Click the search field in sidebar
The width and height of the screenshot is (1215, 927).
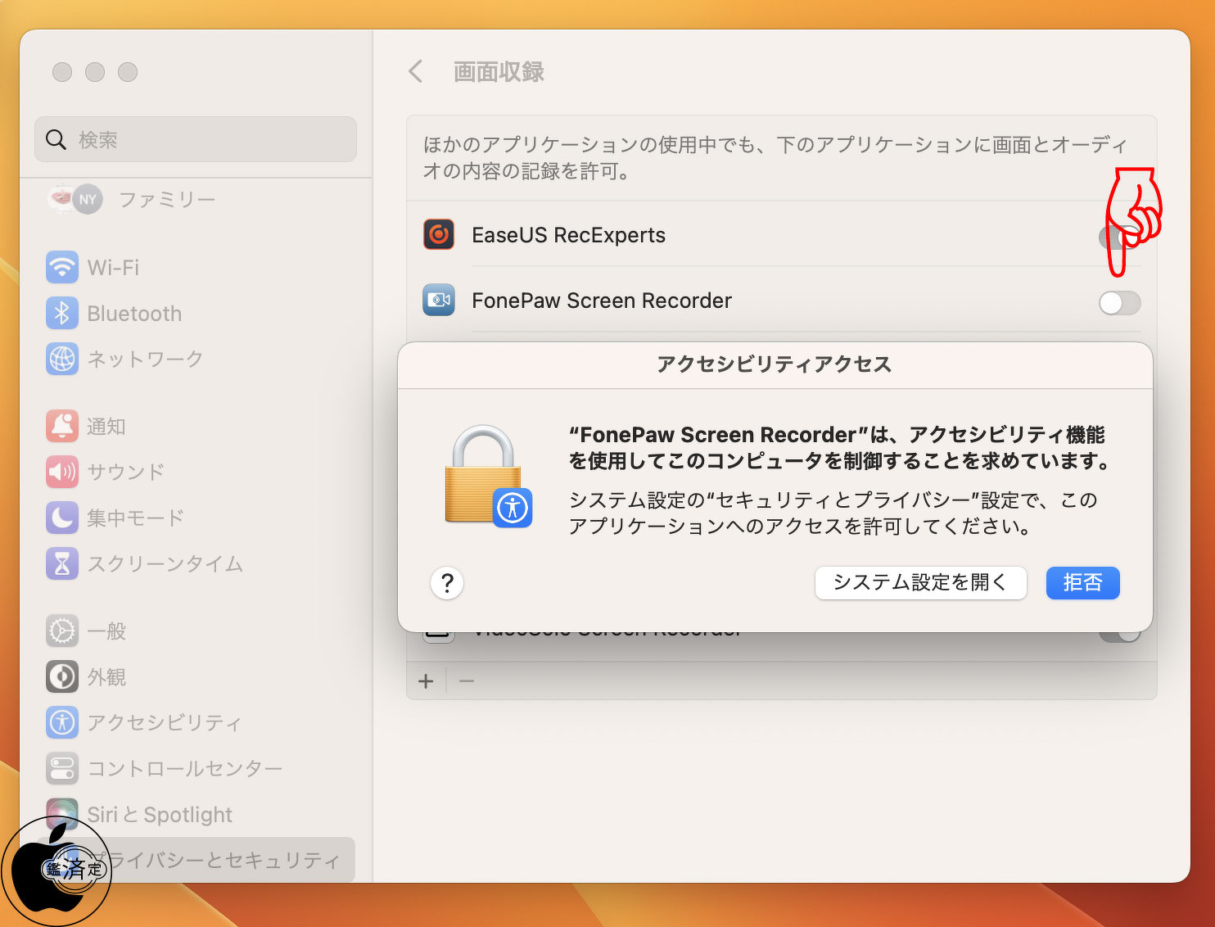point(196,139)
